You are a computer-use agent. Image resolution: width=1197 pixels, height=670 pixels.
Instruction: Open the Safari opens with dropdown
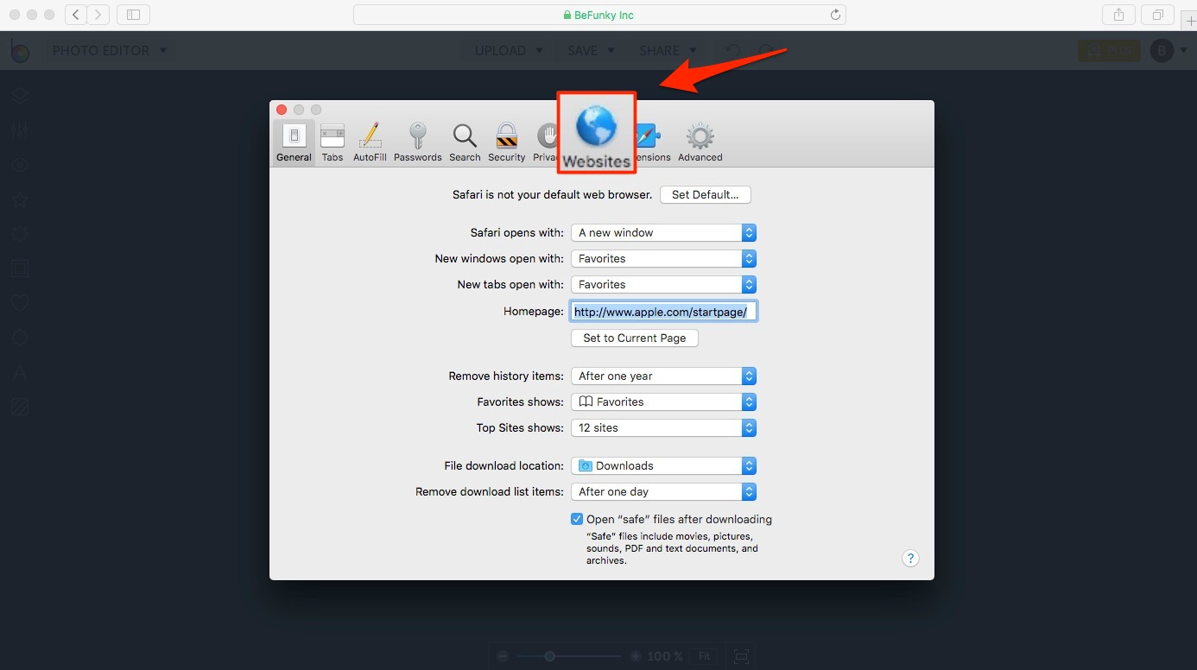664,233
